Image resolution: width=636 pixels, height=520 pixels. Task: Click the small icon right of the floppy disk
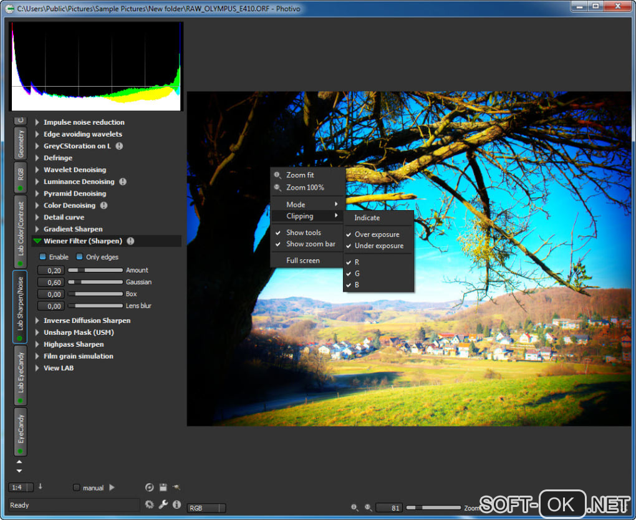click(176, 487)
